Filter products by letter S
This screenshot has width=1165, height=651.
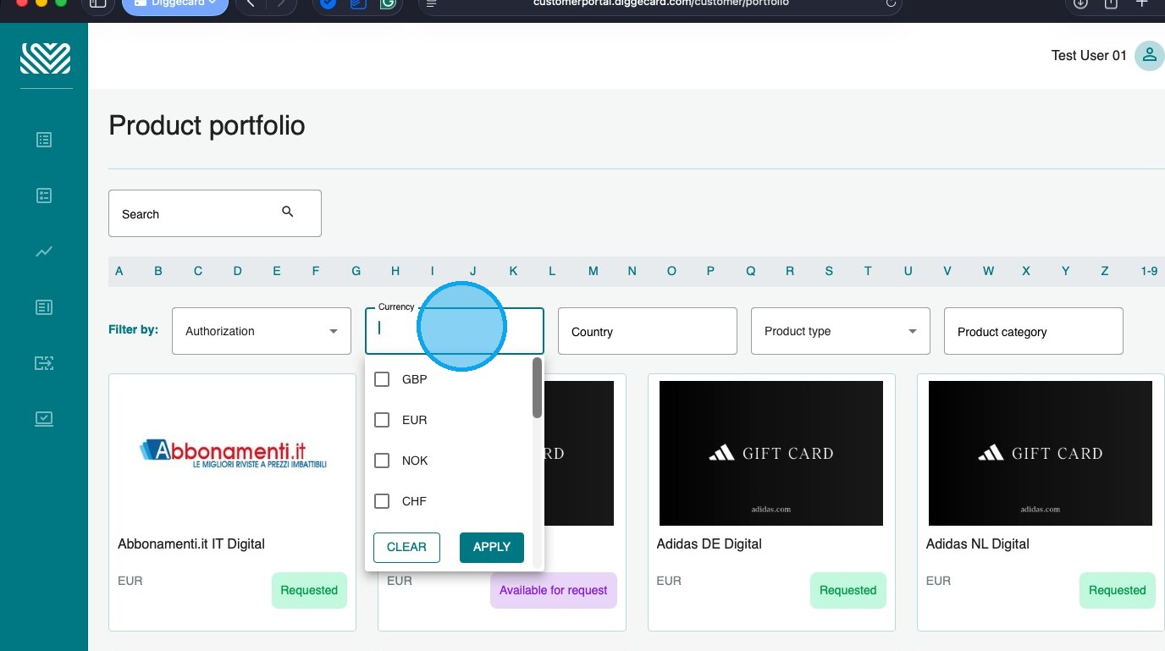pos(829,271)
